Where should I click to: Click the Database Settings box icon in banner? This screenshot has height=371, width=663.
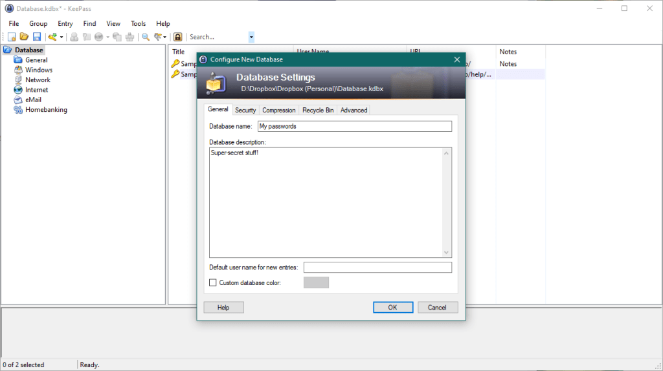pos(216,83)
